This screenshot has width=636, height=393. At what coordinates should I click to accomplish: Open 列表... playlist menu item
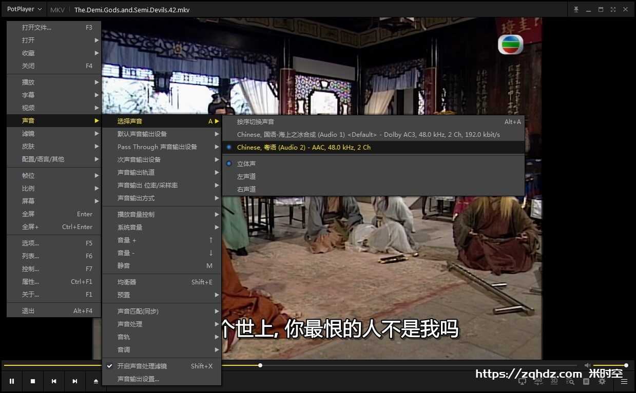click(x=54, y=256)
